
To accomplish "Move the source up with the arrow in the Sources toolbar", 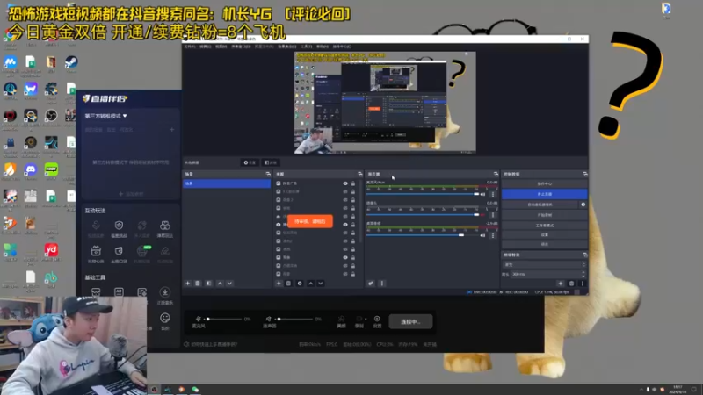I will click(x=311, y=283).
